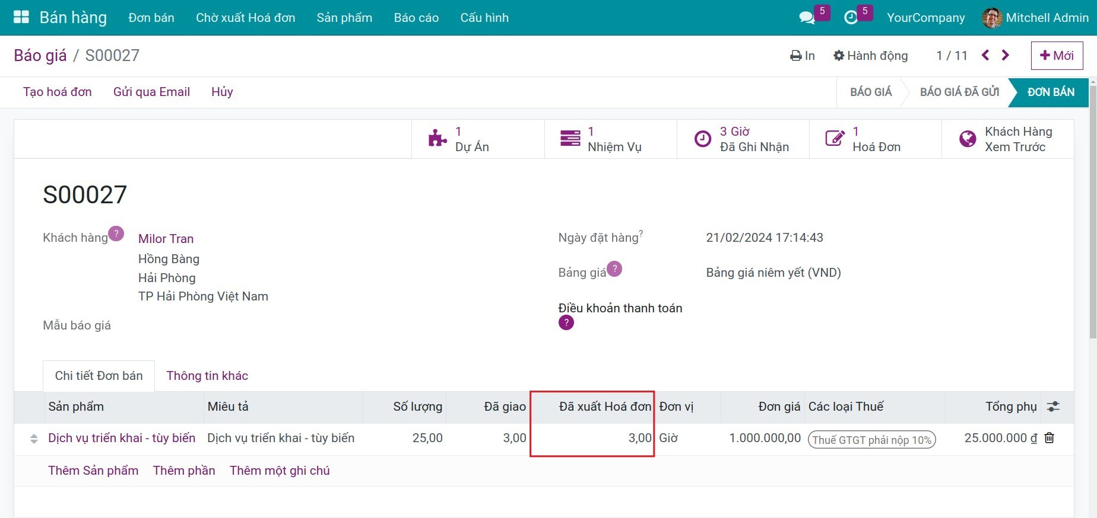Go to previous record arrow
1097x518 pixels.
pos(985,55)
